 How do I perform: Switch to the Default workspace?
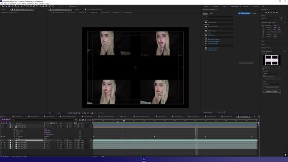click(x=206, y=6)
